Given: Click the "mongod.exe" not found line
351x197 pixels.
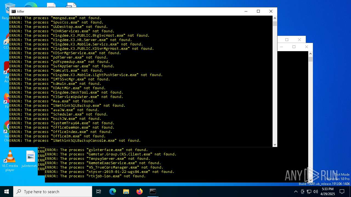Looking at the screenshot, I should [55, 18].
